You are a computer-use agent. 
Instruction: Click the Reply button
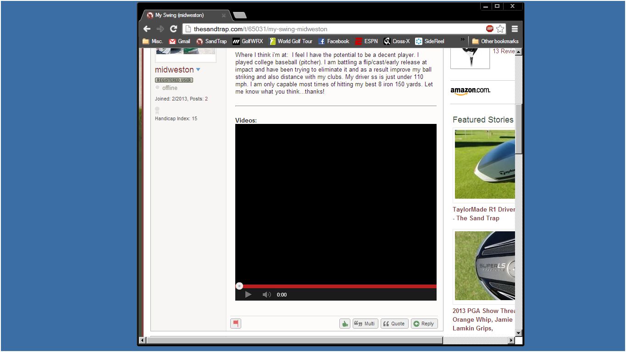(424, 324)
